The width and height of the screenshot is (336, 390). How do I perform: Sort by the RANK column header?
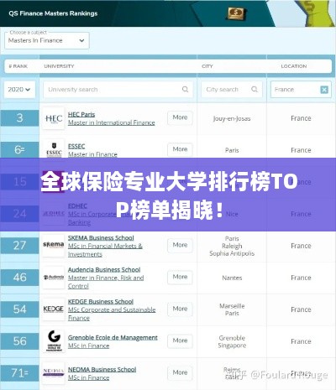pyautogui.click(x=18, y=66)
